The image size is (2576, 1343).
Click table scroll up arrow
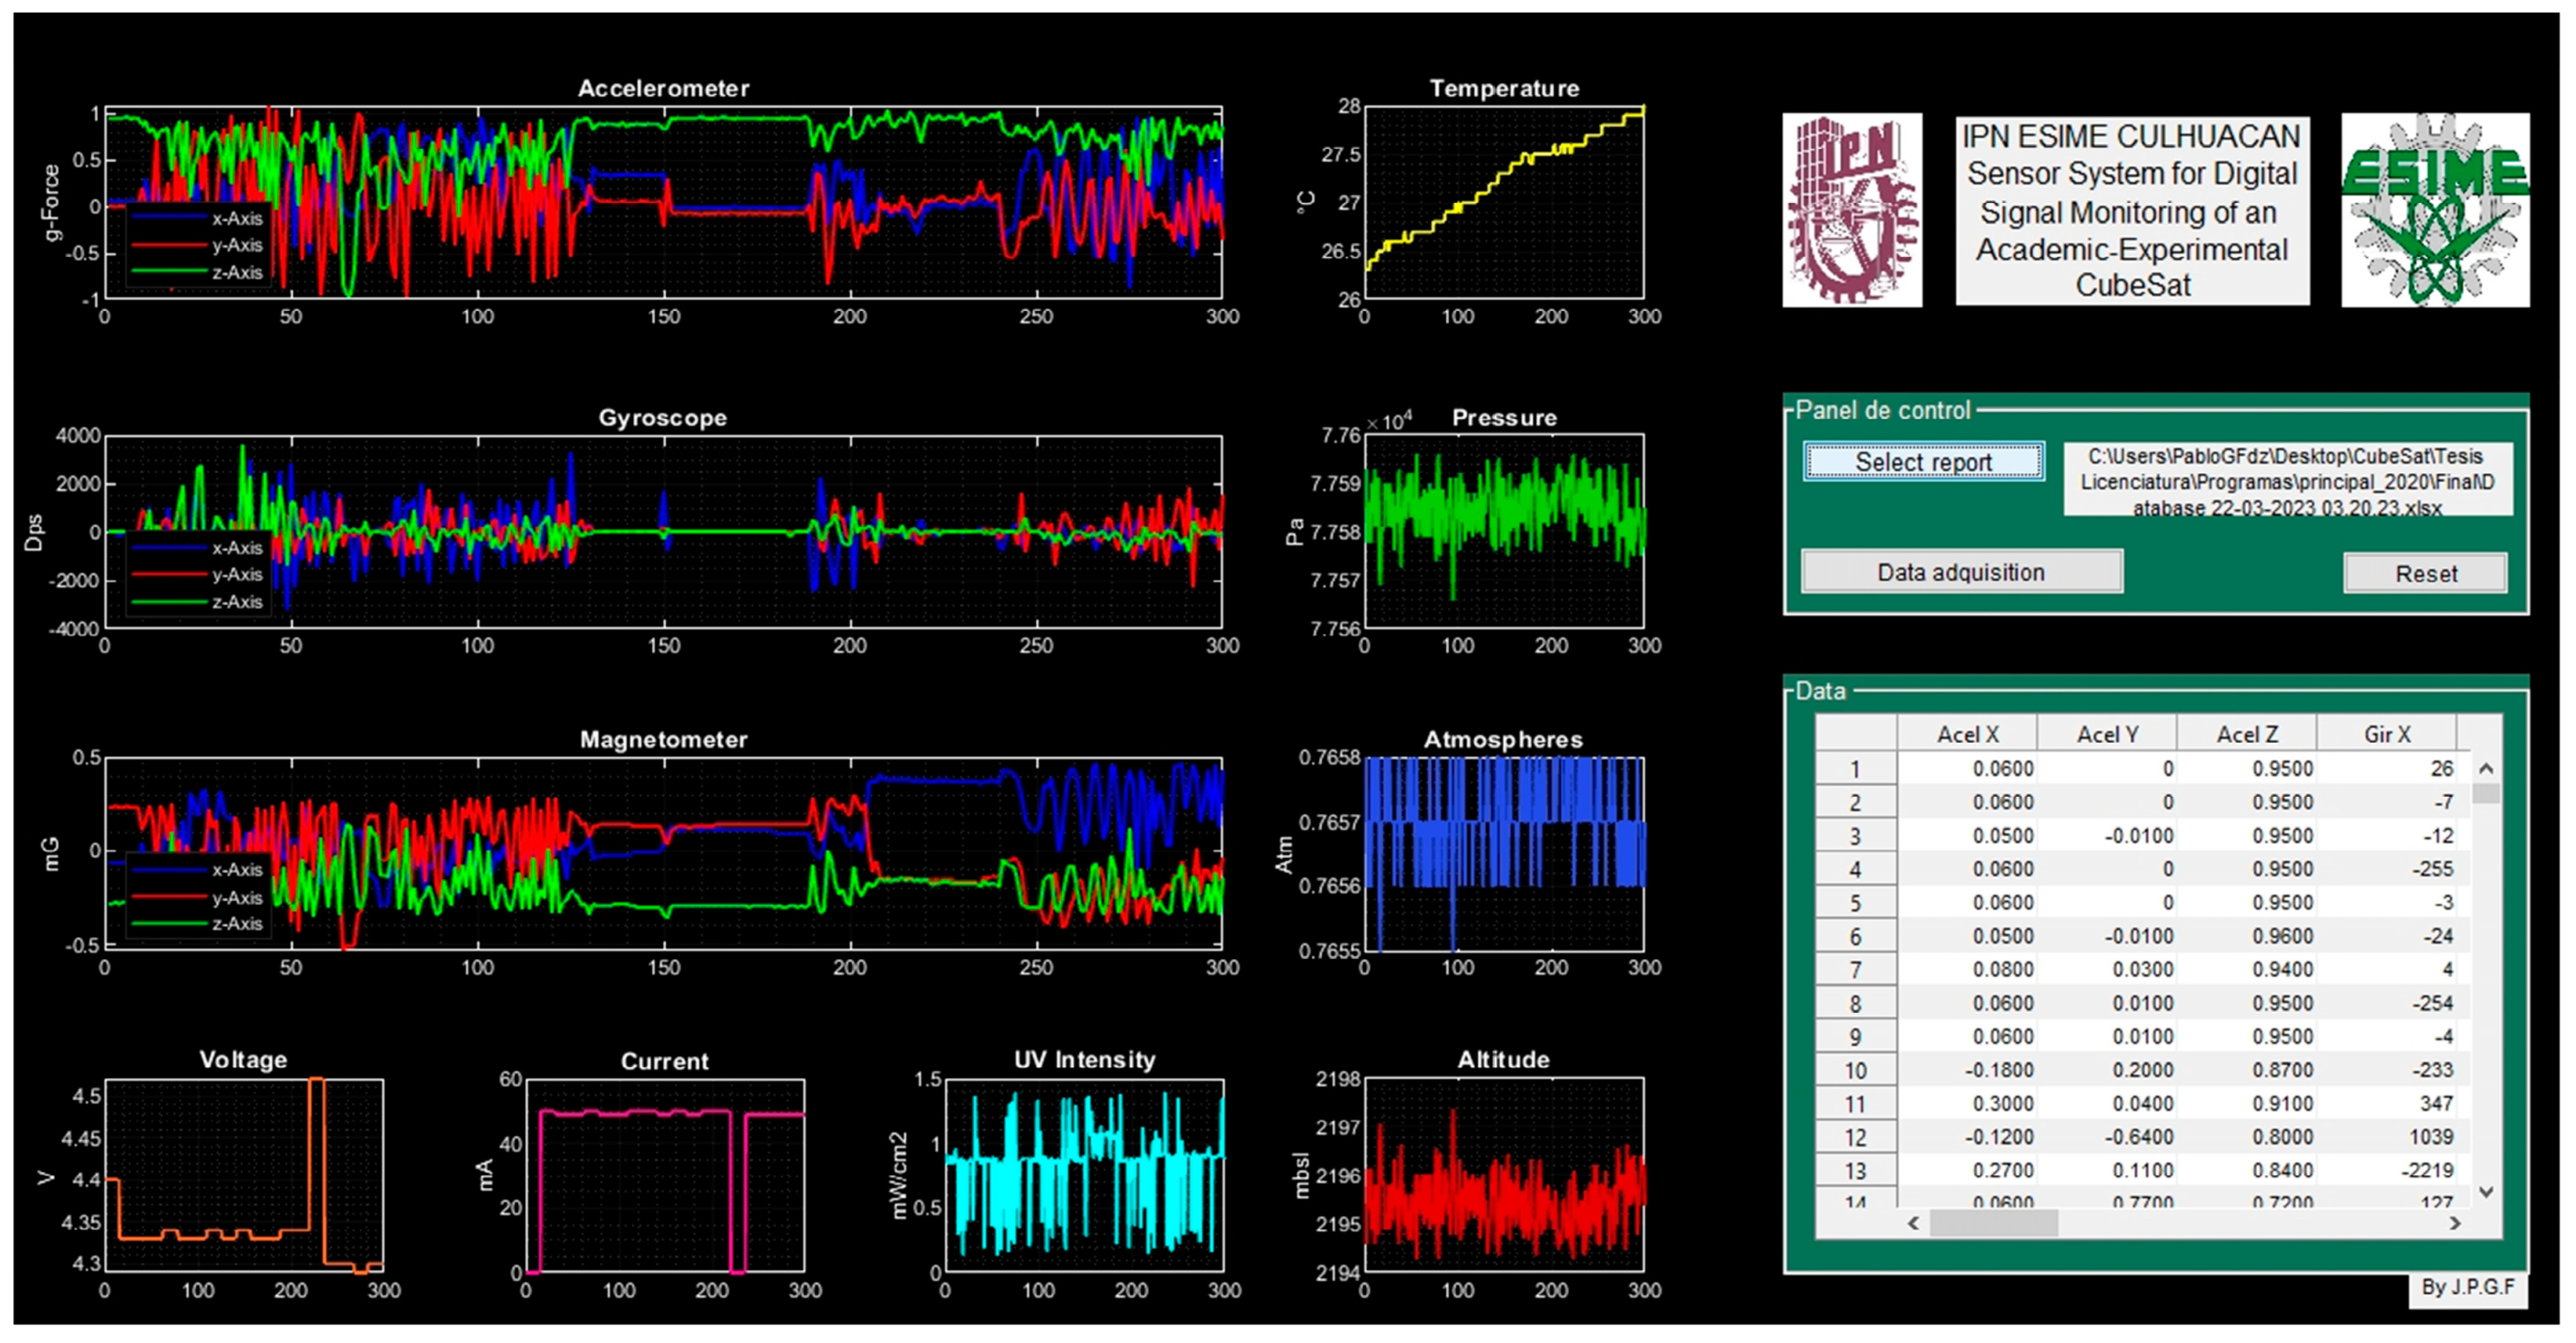coord(2486,768)
